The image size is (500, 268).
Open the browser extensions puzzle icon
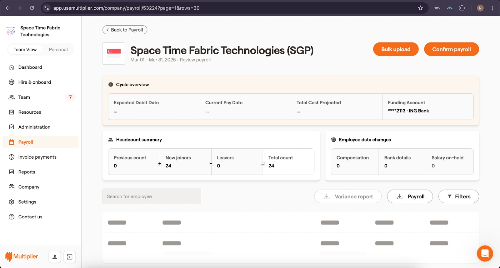[462, 8]
